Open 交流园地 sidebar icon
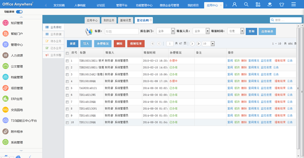 [x=5, y=110]
